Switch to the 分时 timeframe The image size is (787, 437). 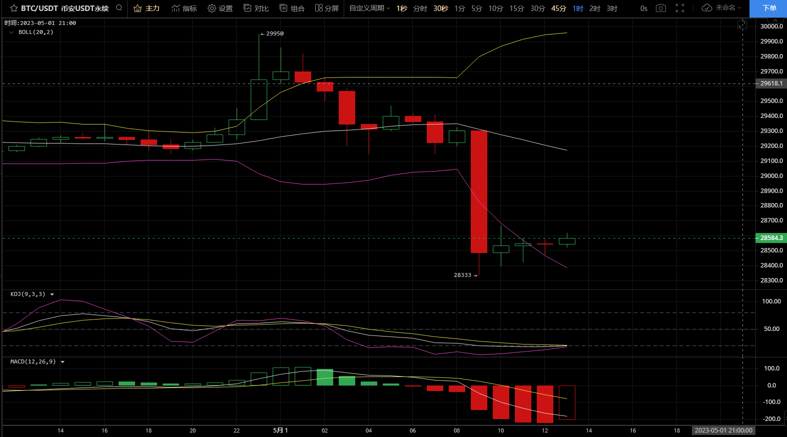point(420,8)
